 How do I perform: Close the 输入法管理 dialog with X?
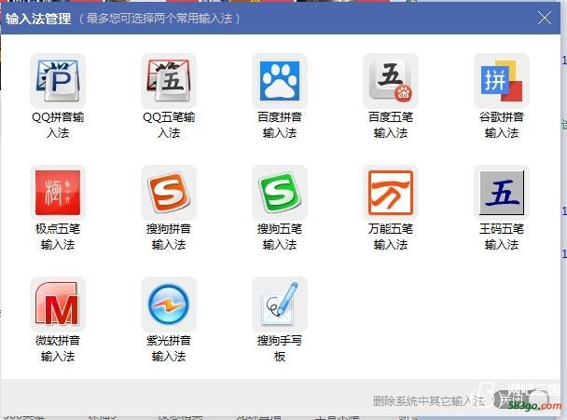(x=545, y=18)
